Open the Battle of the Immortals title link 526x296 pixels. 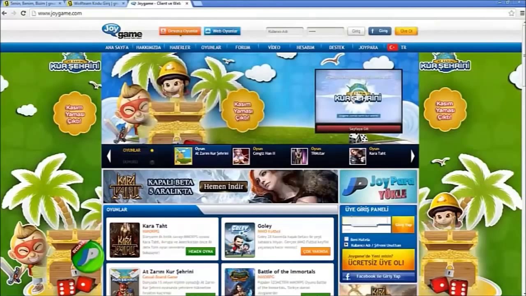click(286, 272)
